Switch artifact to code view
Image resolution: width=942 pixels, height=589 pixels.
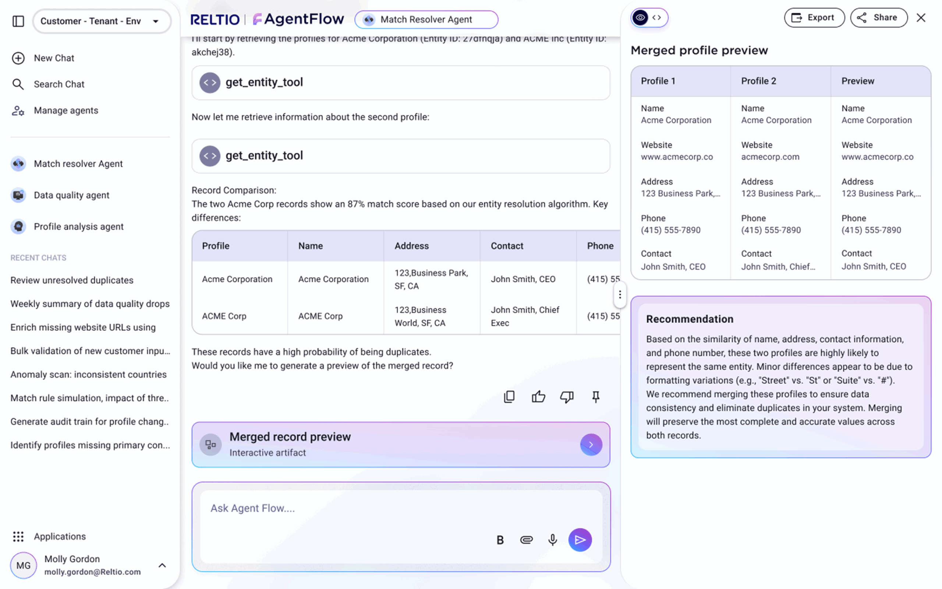point(657,18)
